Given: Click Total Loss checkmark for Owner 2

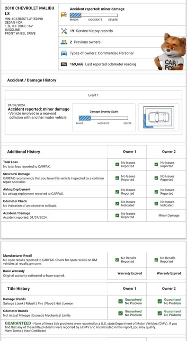Looking at the screenshot, I should 156,164.
